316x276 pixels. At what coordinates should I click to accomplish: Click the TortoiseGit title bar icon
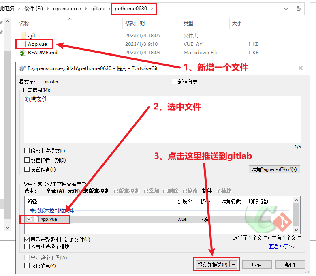click(22, 68)
